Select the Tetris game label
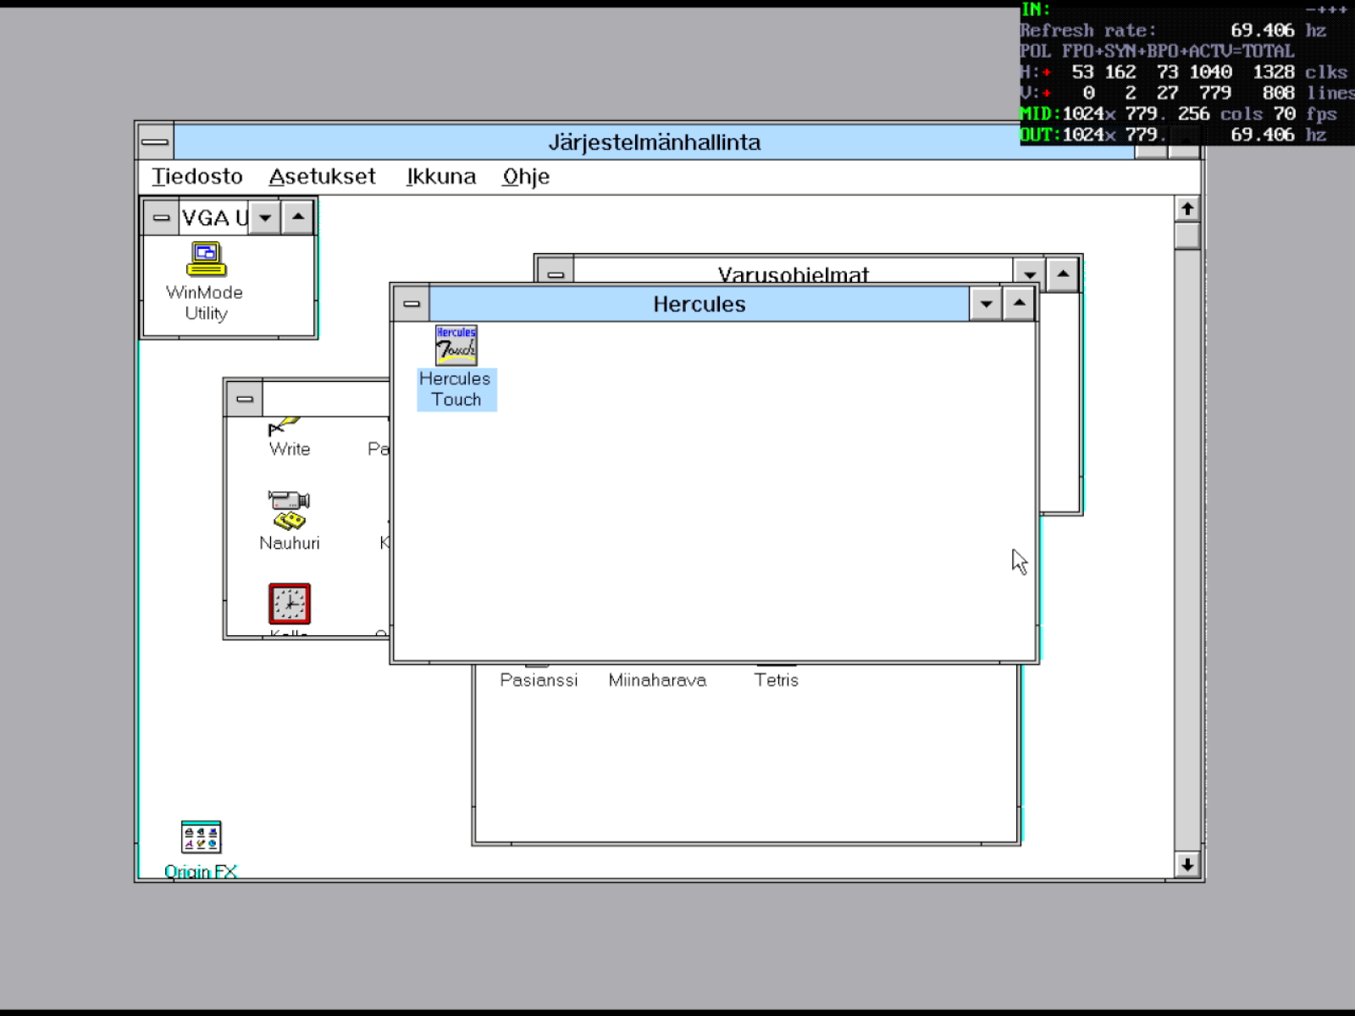1355x1016 pixels. click(776, 680)
